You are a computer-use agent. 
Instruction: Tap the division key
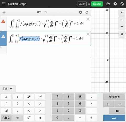[91, 97]
